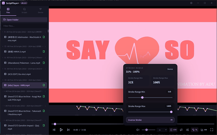This screenshot has height=135, width=217.
Task: Toggle the TL timeline display button
Action: point(195,130)
